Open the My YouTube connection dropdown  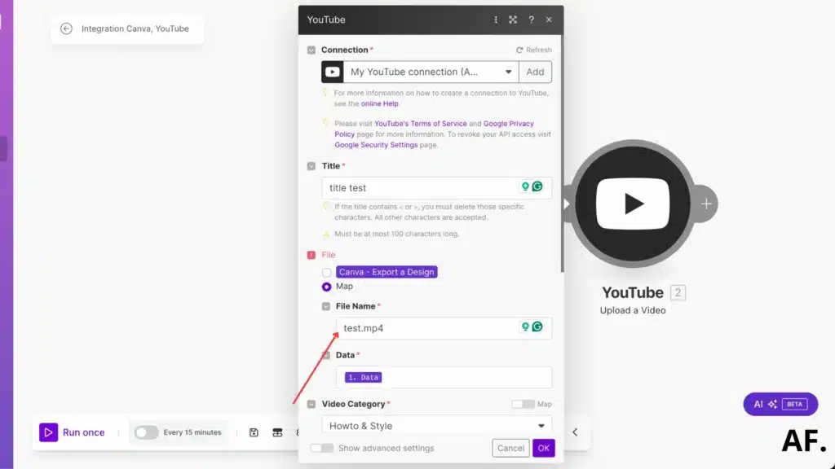pos(431,72)
